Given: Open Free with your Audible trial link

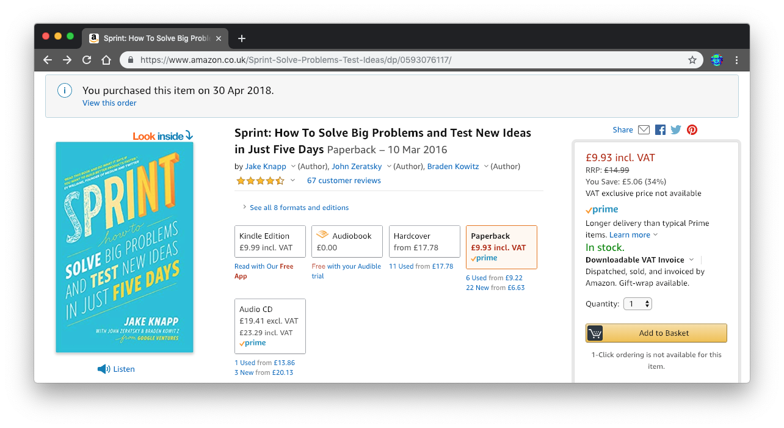Looking at the screenshot, I should [x=346, y=271].
